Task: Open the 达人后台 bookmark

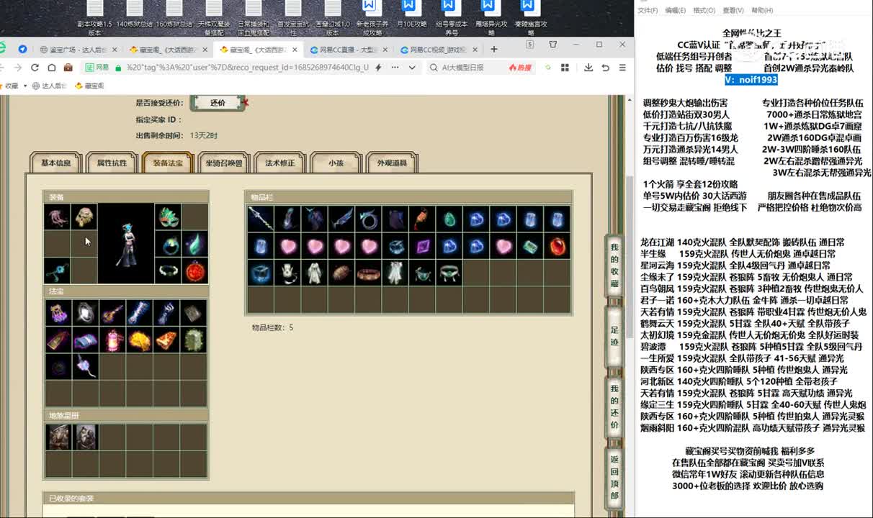Action: click(x=49, y=86)
